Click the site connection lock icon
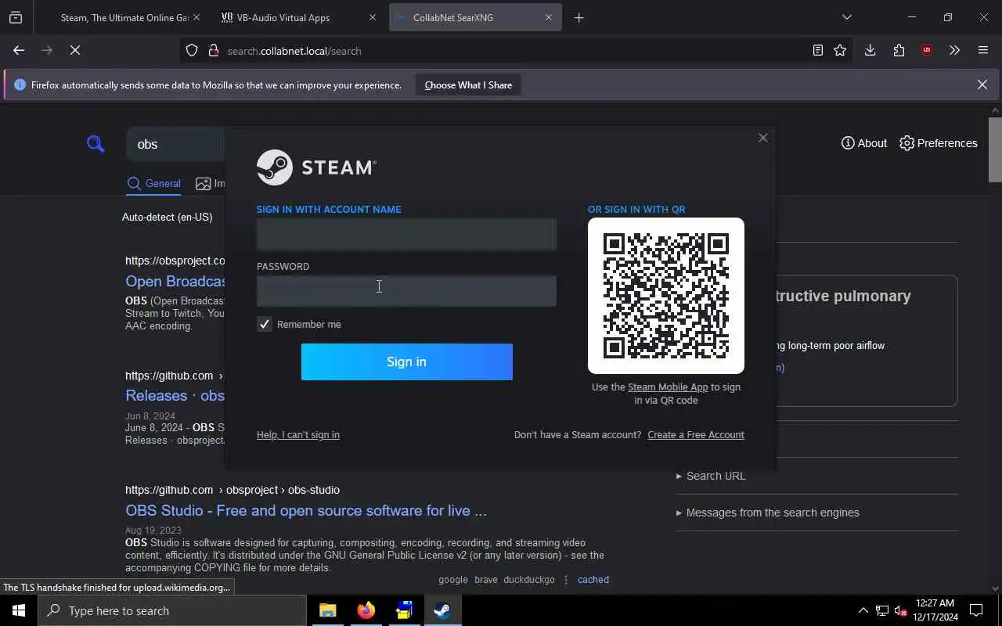1002x626 pixels. pyautogui.click(x=213, y=50)
